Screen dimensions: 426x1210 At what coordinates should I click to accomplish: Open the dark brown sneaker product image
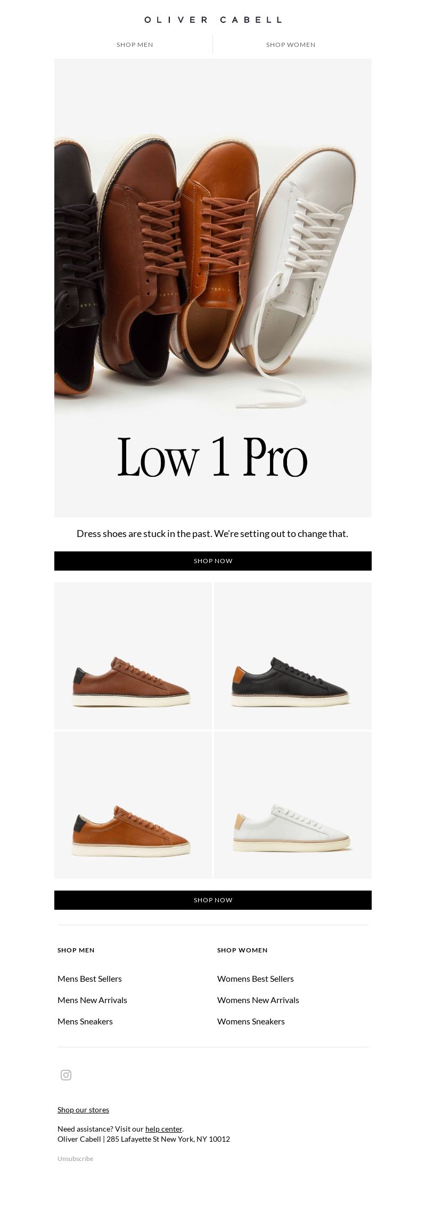pyautogui.click(x=133, y=656)
